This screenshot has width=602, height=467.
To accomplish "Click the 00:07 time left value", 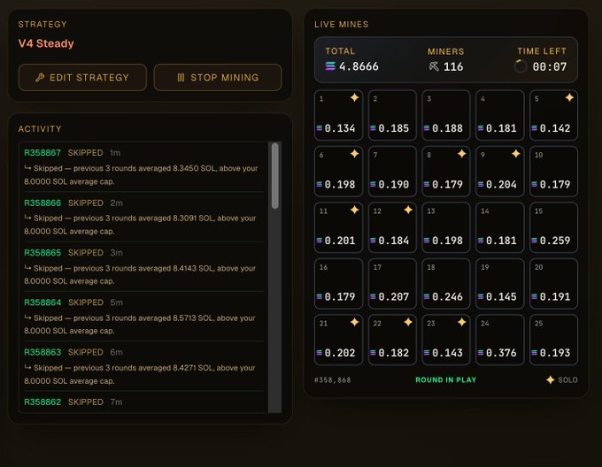I will [x=550, y=66].
